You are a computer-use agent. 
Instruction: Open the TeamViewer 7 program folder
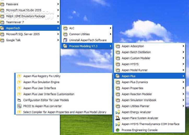pos(15,22)
